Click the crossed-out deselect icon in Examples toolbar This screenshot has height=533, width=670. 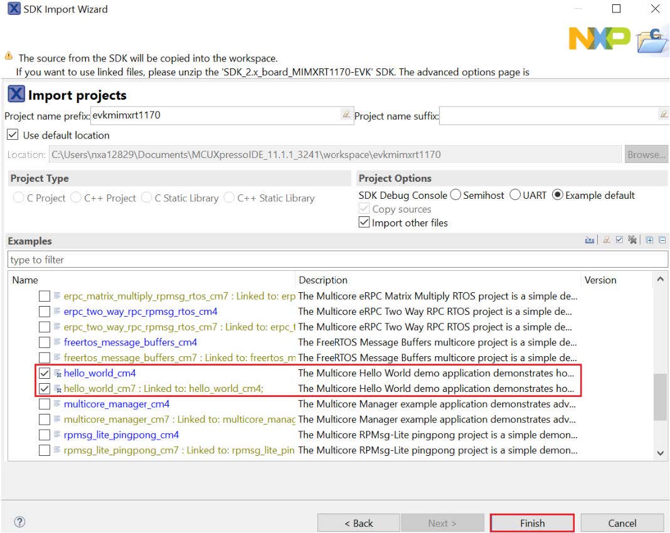tap(632, 240)
